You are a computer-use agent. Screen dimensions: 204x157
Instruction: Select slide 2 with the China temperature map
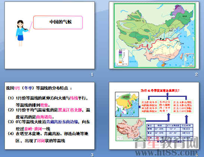154,35
